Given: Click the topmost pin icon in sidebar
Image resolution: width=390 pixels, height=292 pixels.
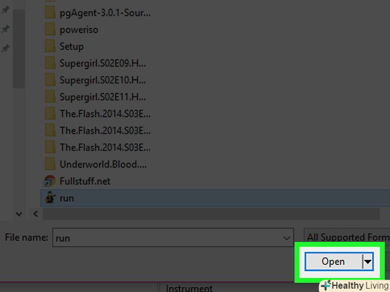Looking at the screenshot, I should pos(5,10).
